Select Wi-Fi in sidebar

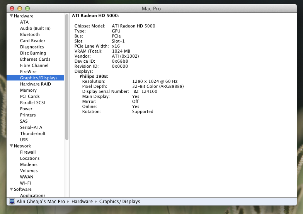pyautogui.click(x=26, y=183)
